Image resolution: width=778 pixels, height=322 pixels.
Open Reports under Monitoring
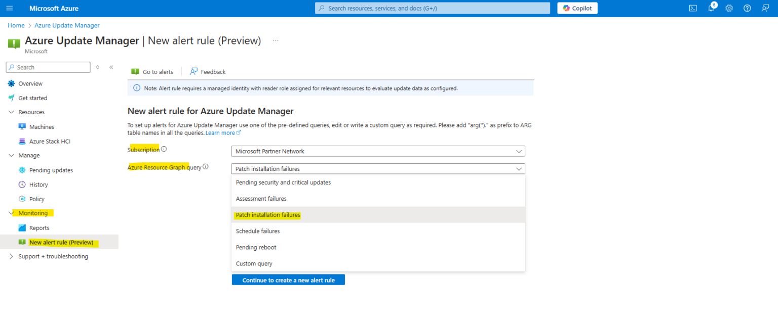point(39,227)
